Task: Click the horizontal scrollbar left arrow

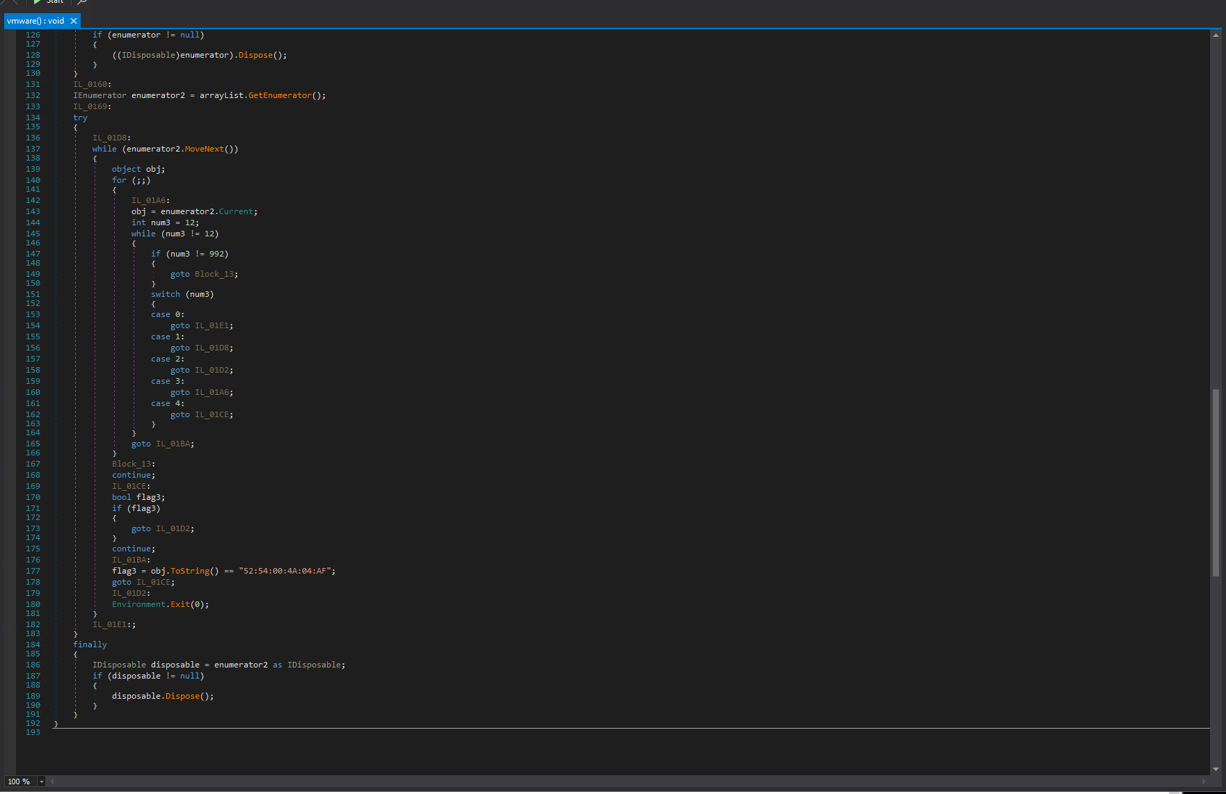Action: 52,781
